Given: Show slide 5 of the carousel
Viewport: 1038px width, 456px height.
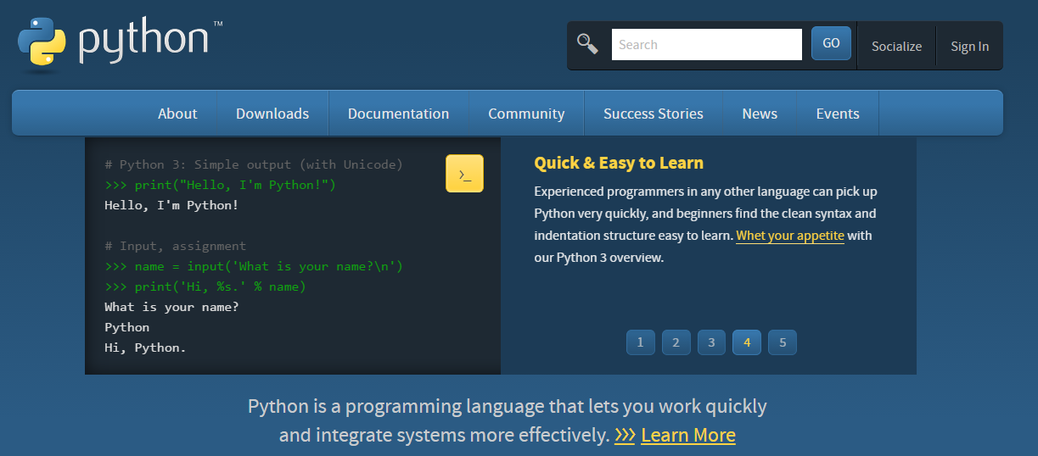Looking at the screenshot, I should [783, 342].
